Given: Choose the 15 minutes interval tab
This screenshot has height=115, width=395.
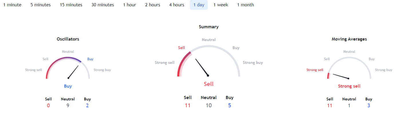Looking at the screenshot, I should tap(71, 5).
